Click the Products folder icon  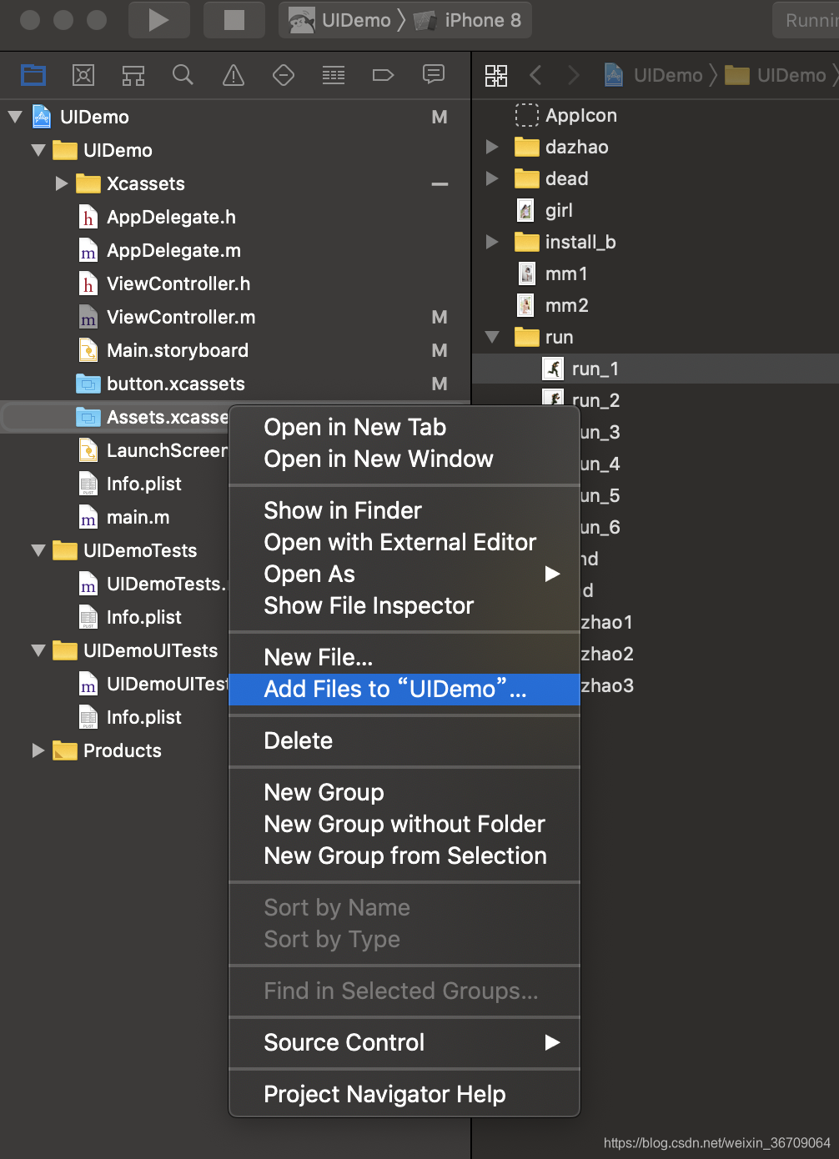[x=64, y=750]
